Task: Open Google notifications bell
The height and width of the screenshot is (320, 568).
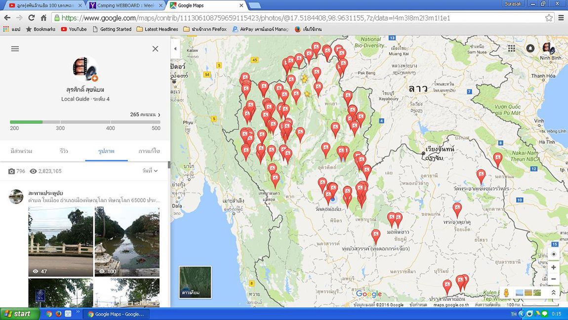Action: 530,48
